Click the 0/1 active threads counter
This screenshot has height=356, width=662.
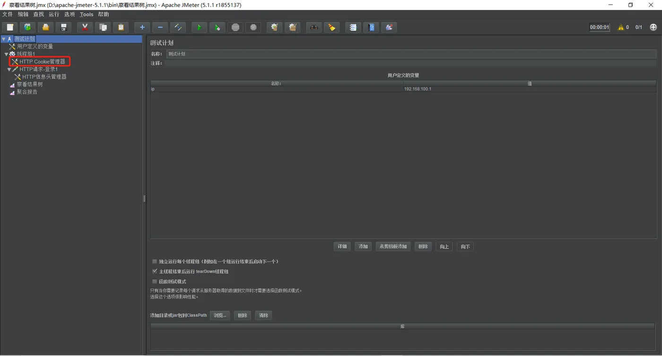(639, 27)
